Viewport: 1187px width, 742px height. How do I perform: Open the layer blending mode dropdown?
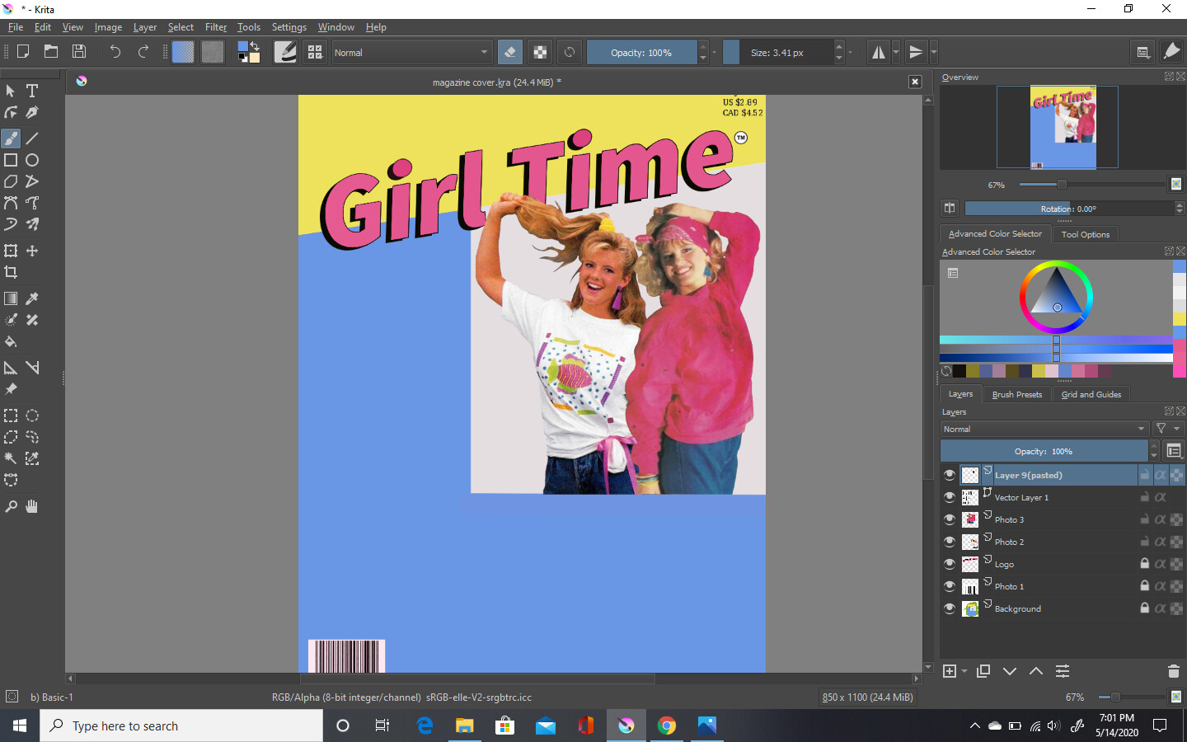tap(1044, 429)
